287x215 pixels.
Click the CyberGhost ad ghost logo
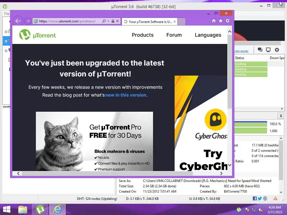coord(216,120)
